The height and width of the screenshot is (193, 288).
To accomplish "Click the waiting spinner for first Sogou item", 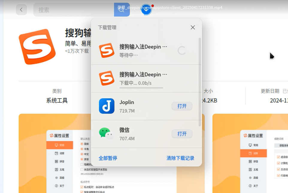I will pyautogui.click(x=182, y=50).
